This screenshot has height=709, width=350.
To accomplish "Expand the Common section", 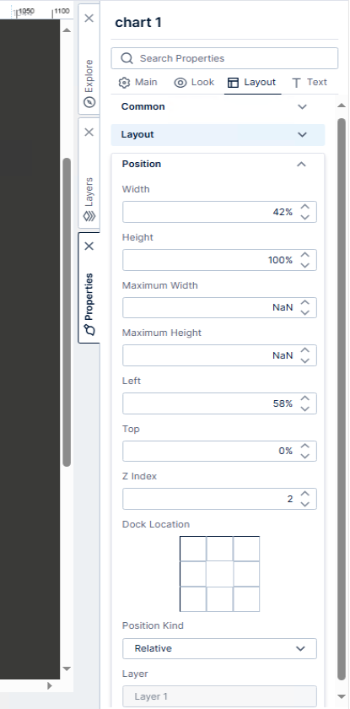I will click(218, 106).
